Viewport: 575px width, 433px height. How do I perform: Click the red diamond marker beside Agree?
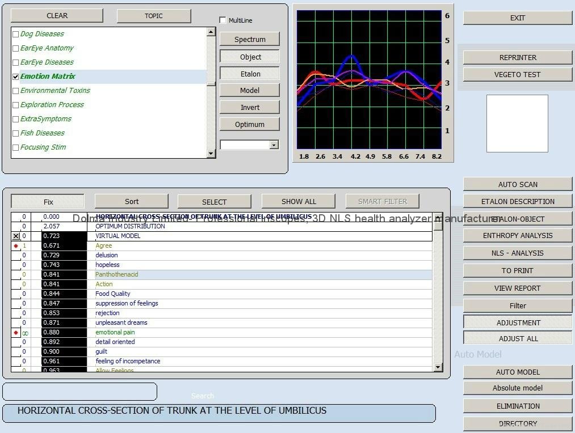[x=16, y=246]
